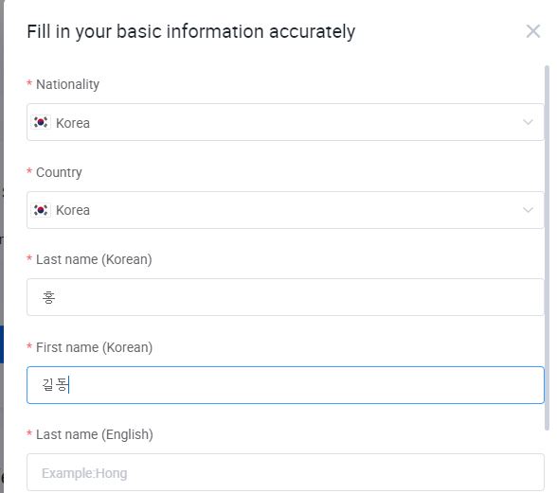Click the Korean flag in Country field
557x493 pixels.
point(41,210)
